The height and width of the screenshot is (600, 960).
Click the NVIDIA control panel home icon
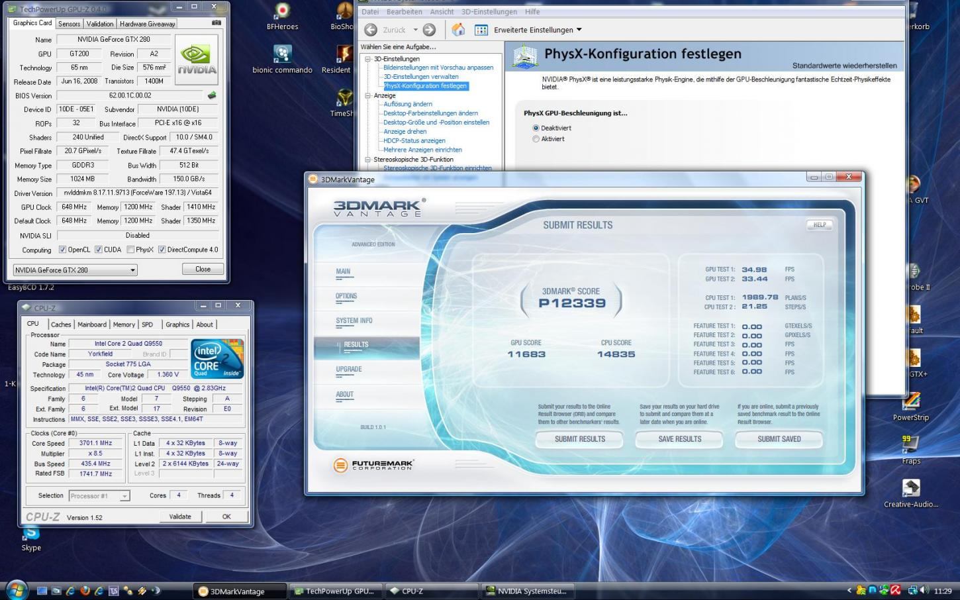(458, 29)
